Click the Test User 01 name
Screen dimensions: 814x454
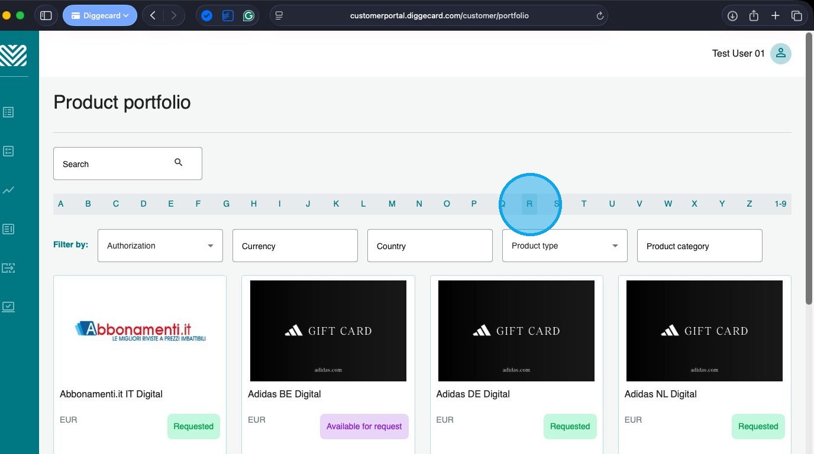tap(738, 54)
